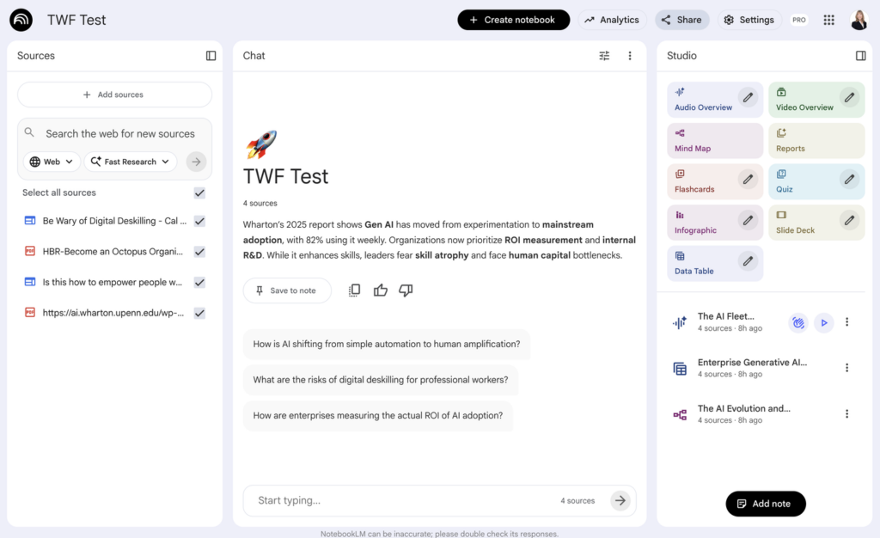
Task: Click the Create notebook button
Action: coord(513,19)
